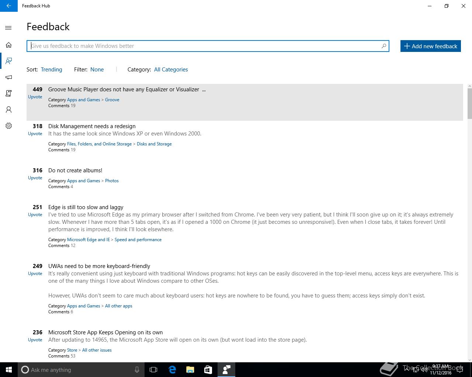Open Task View on the taskbar
472x377 pixels.
[153, 370]
